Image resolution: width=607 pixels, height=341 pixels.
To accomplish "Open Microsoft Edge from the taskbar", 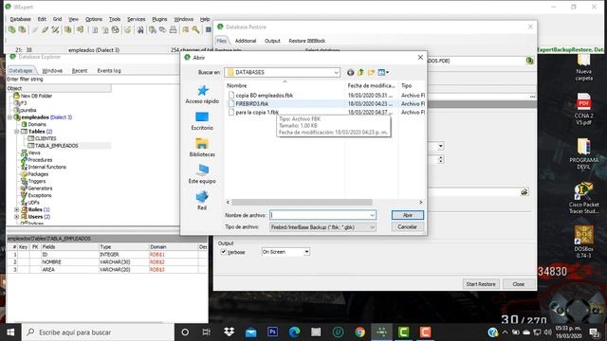I will 294,332.
